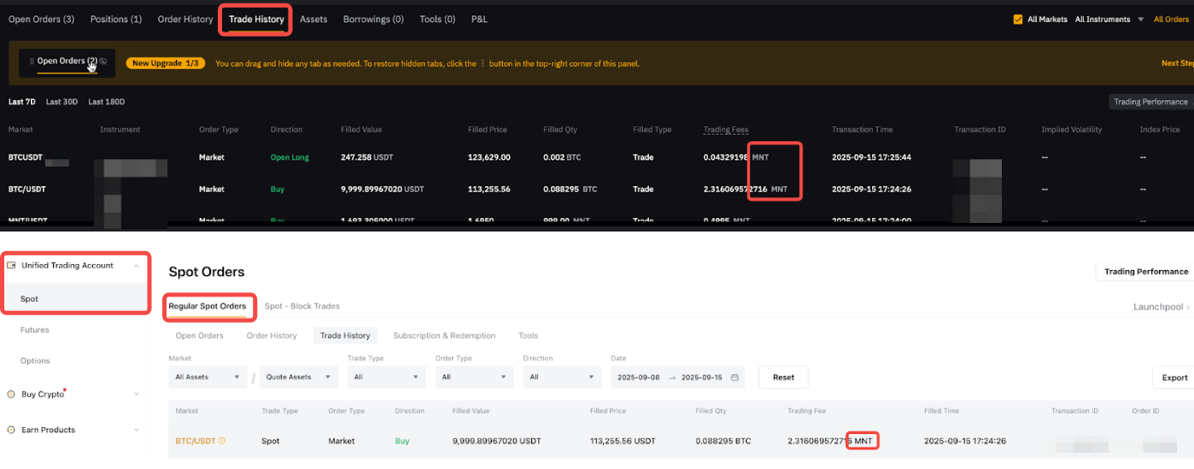
Task: Expand the Earn Products sidebar section
Action: [137, 430]
